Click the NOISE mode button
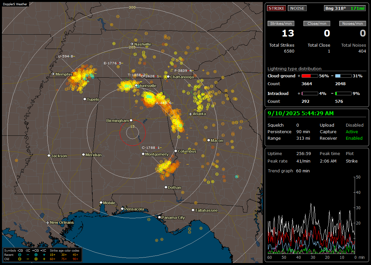The height and width of the screenshot is (265, 371). click(297, 8)
